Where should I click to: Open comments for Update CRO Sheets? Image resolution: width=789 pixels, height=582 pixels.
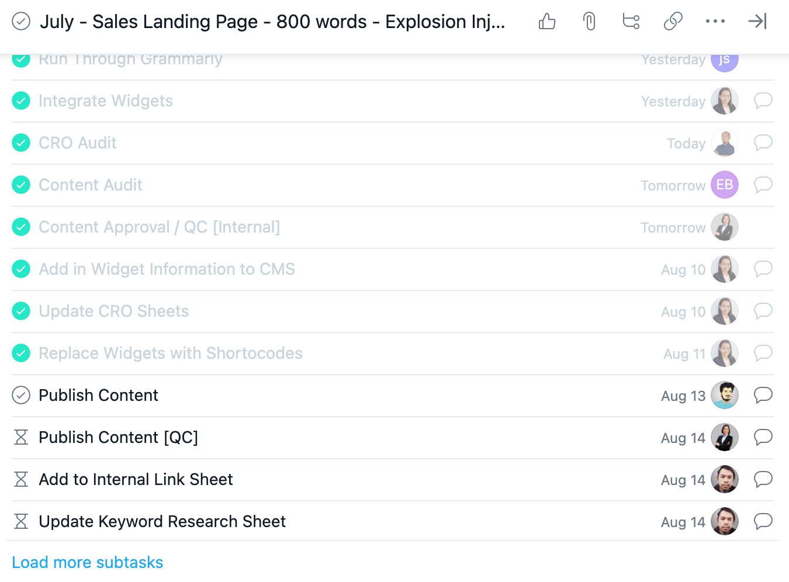click(763, 311)
